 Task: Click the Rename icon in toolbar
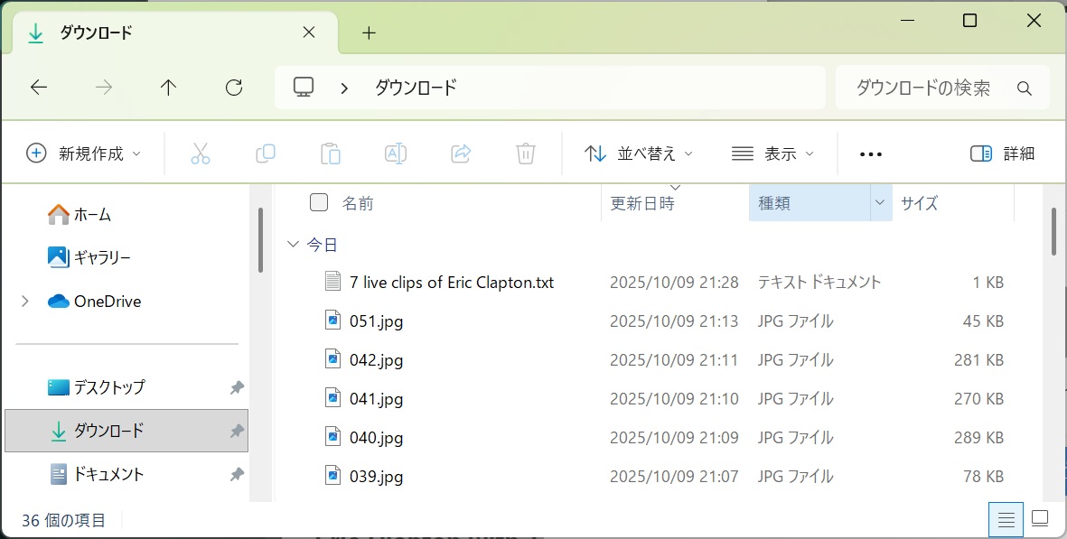(396, 153)
